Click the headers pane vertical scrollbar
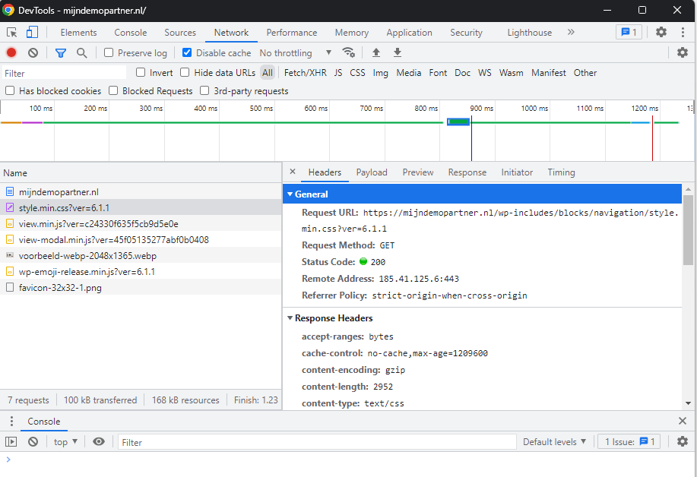 (688, 229)
